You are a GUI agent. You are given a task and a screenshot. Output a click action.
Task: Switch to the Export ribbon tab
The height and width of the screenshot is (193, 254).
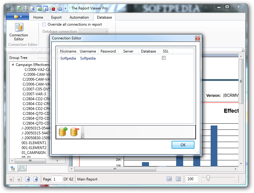(56, 17)
